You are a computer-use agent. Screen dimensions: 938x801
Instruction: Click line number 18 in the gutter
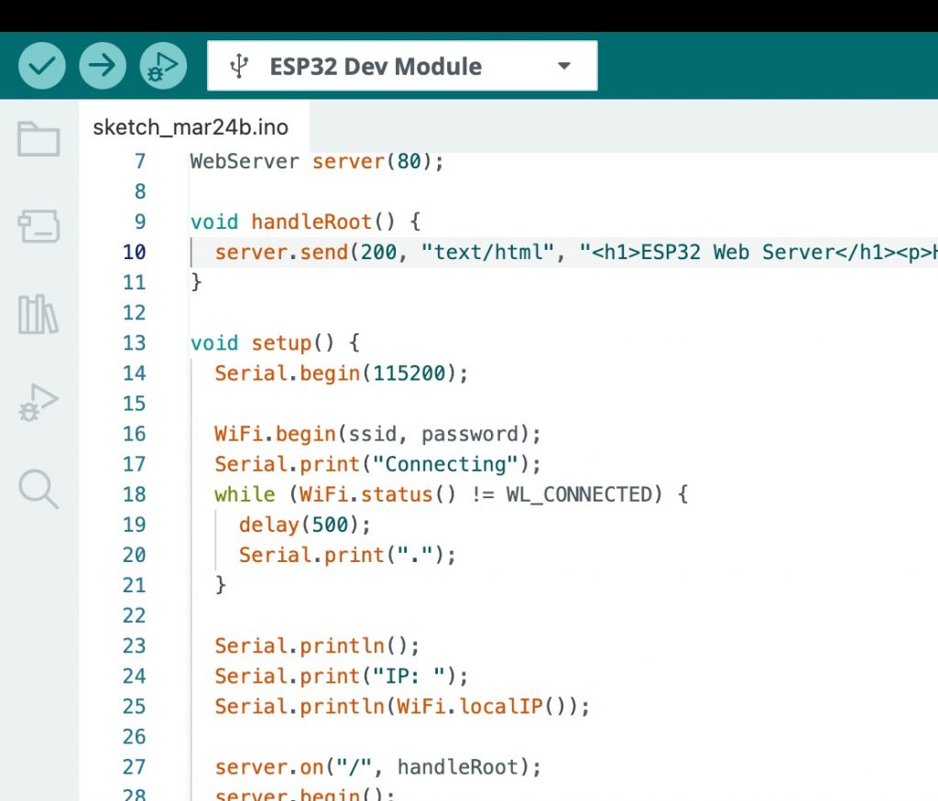[x=135, y=494]
